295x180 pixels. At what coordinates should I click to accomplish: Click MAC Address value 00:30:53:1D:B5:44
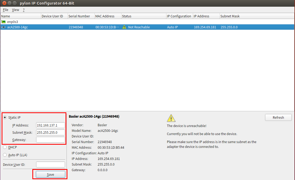pyautogui.click(x=111, y=147)
